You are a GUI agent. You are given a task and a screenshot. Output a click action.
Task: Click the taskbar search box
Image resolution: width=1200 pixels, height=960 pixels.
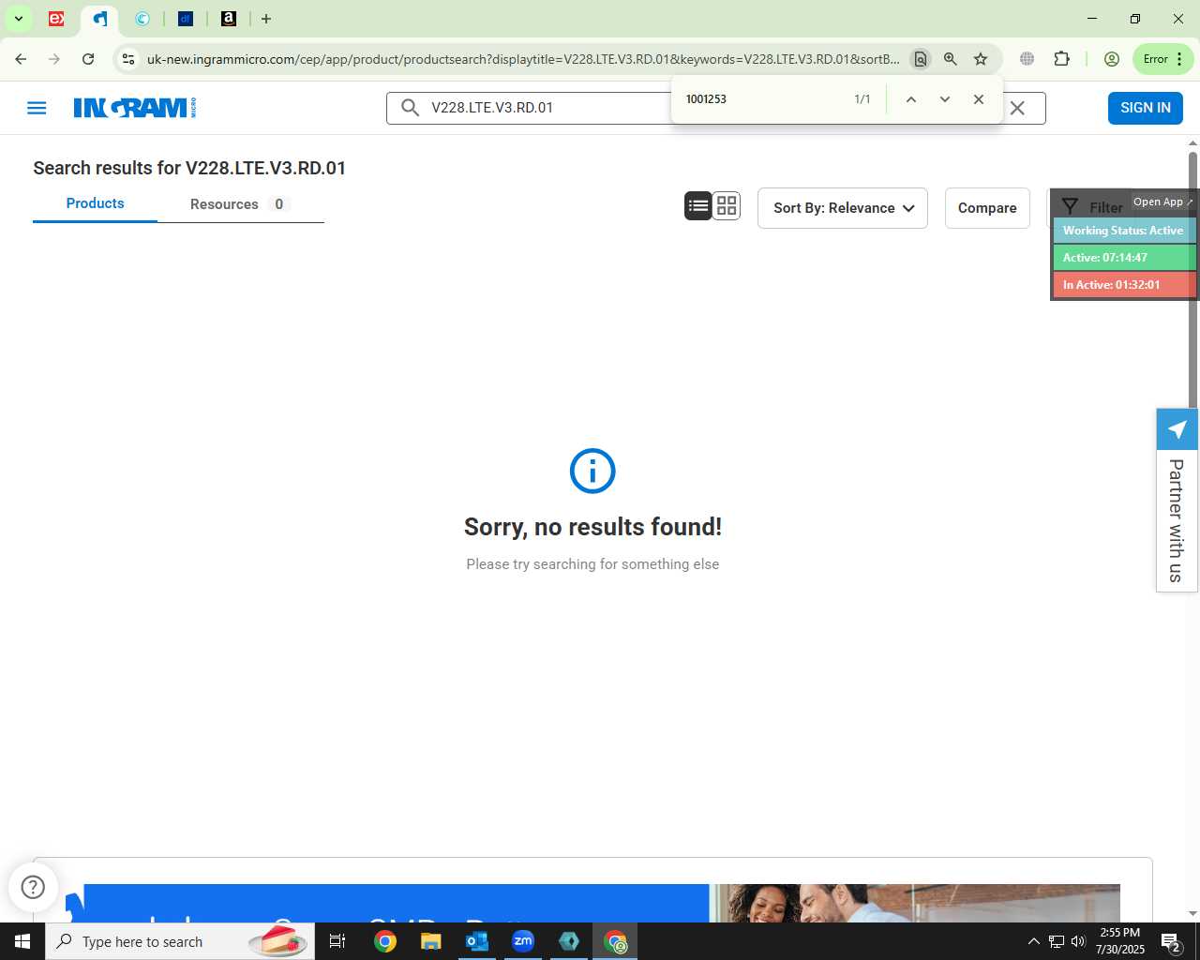pos(180,941)
